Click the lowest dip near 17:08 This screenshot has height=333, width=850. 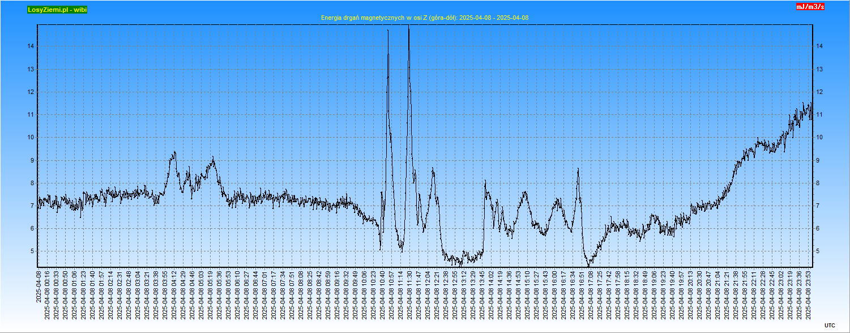click(588, 265)
